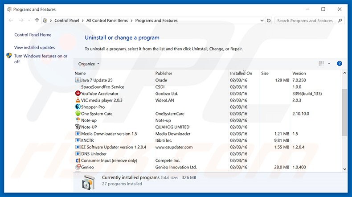Open the Organize dropdown menu
Image resolution: width=352 pixels, height=197 pixels.
(89, 64)
